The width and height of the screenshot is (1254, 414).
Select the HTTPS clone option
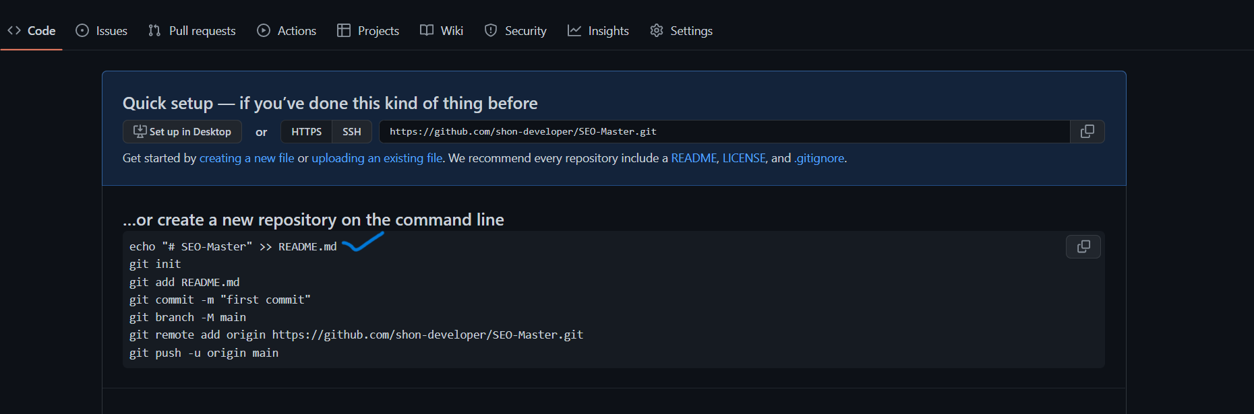[x=306, y=132]
